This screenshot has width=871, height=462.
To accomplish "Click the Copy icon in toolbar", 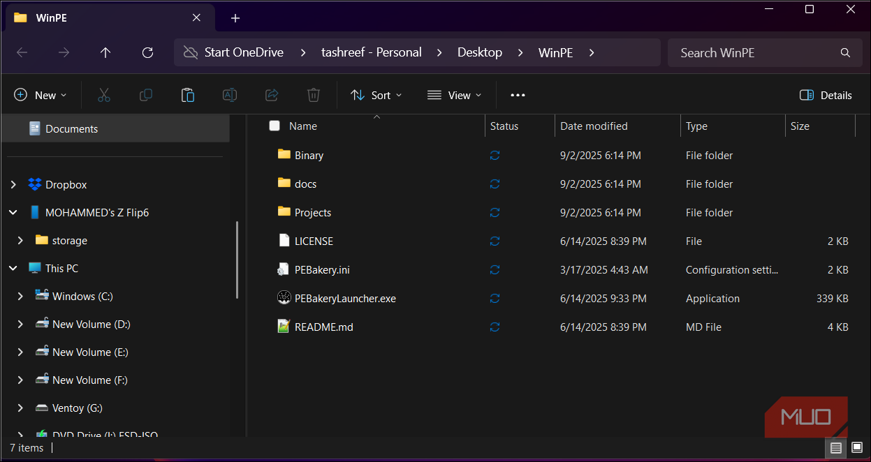I will pos(146,95).
